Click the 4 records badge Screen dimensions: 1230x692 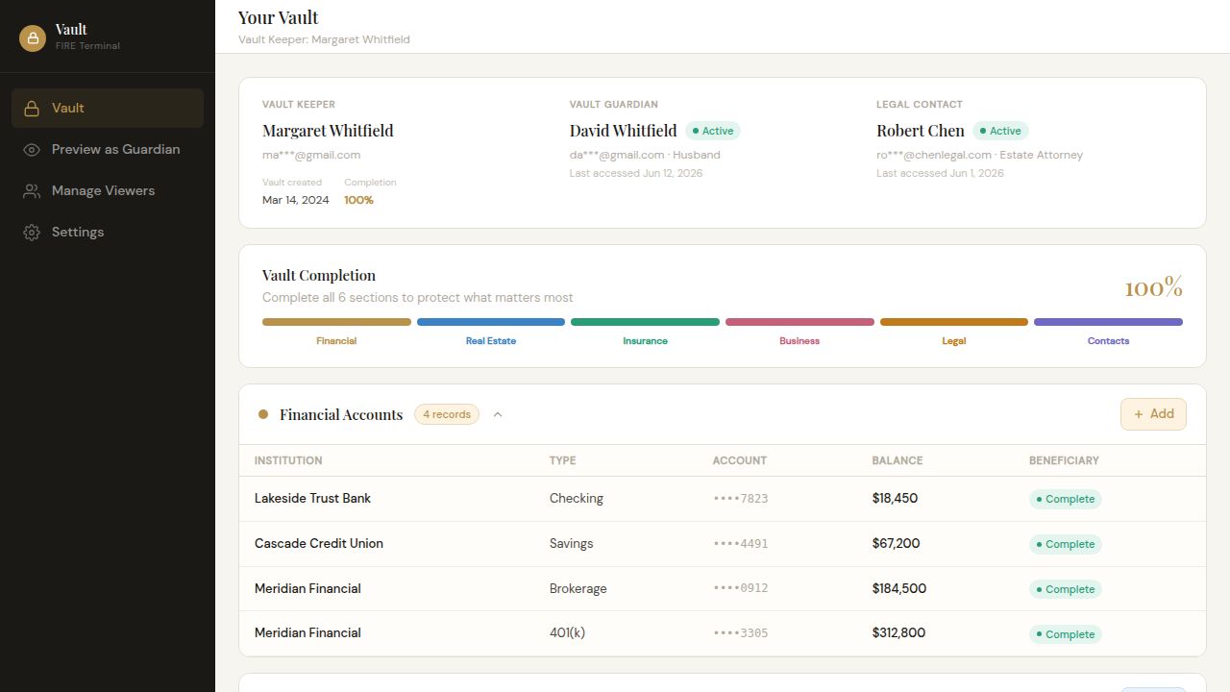pos(447,414)
